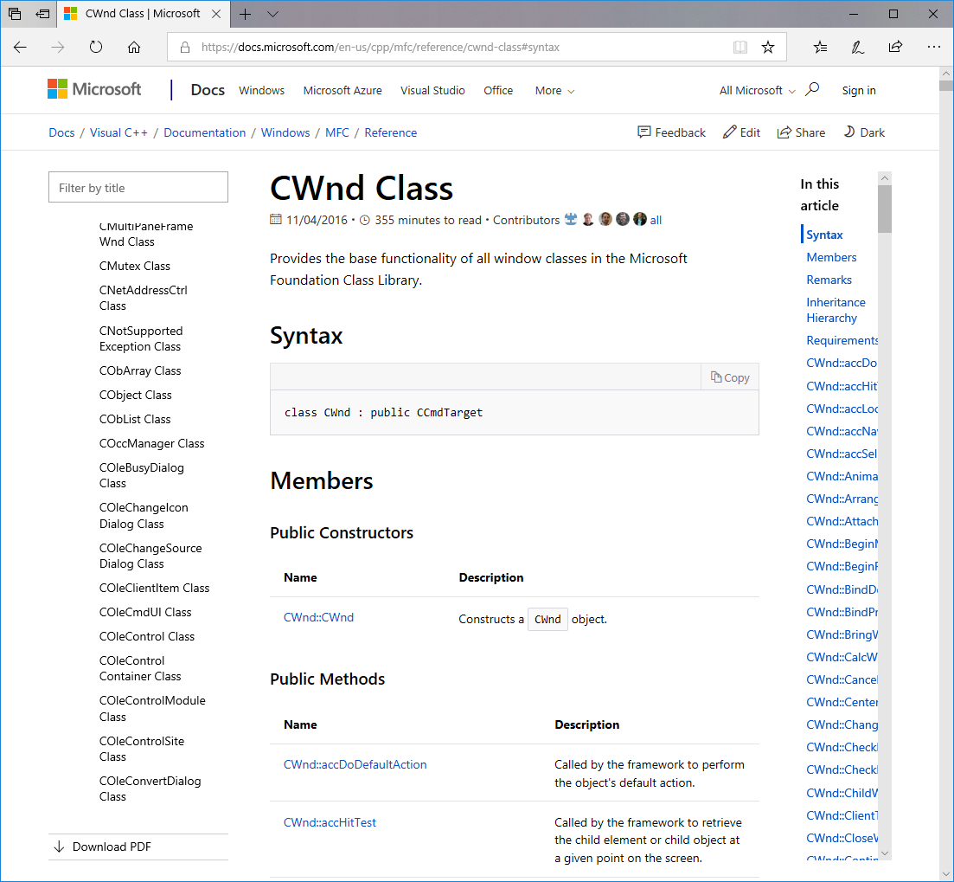This screenshot has width=954, height=882.
Task: Click the browser Share icon
Action: point(895,47)
